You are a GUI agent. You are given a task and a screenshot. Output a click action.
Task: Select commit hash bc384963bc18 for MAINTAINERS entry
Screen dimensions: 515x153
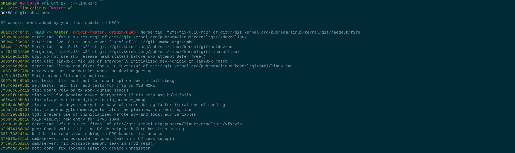coord(15,119)
